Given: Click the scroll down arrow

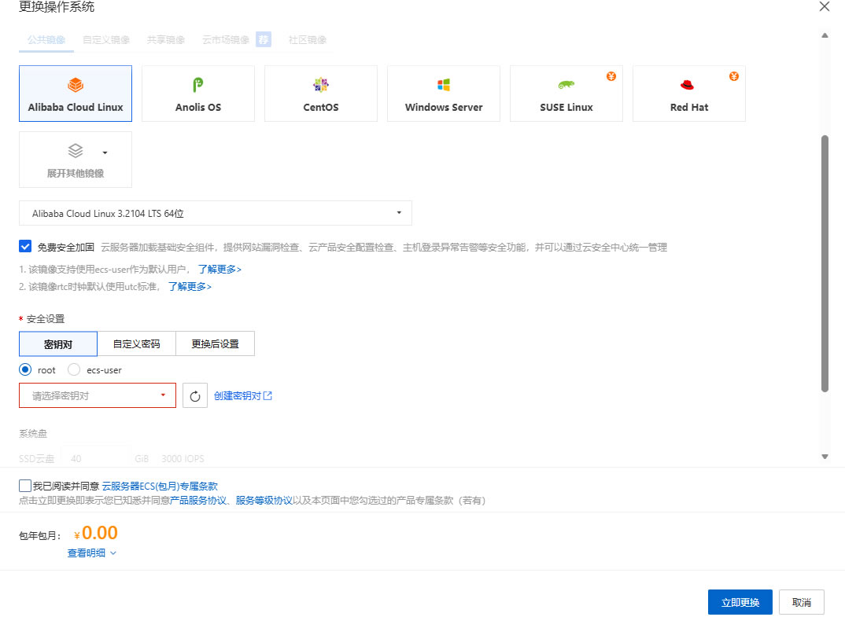Looking at the screenshot, I should tap(825, 457).
